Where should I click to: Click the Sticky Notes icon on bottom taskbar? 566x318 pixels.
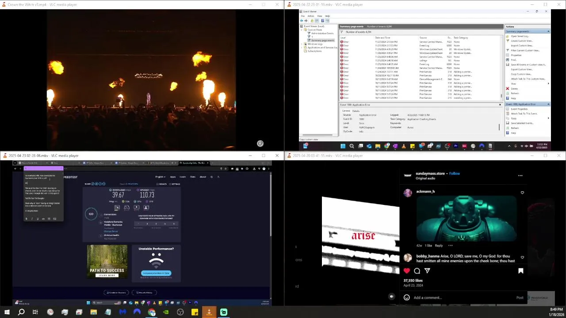(195, 312)
